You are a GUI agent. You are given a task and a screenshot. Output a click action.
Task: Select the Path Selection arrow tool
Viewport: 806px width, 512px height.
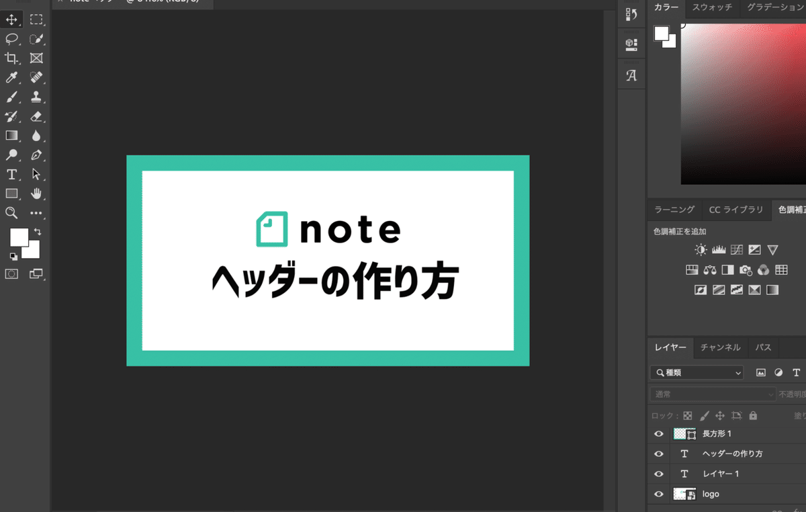click(x=36, y=175)
